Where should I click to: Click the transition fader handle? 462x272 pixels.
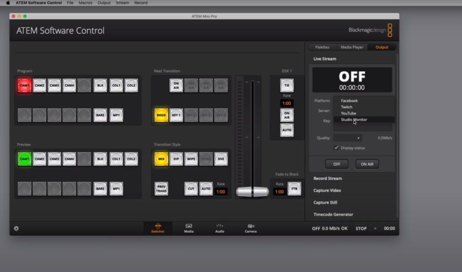point(252,192)
